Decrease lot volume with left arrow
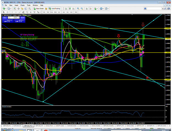Image resolution: width=172 pixels, height=131 pixels. [x=9, y=18]
